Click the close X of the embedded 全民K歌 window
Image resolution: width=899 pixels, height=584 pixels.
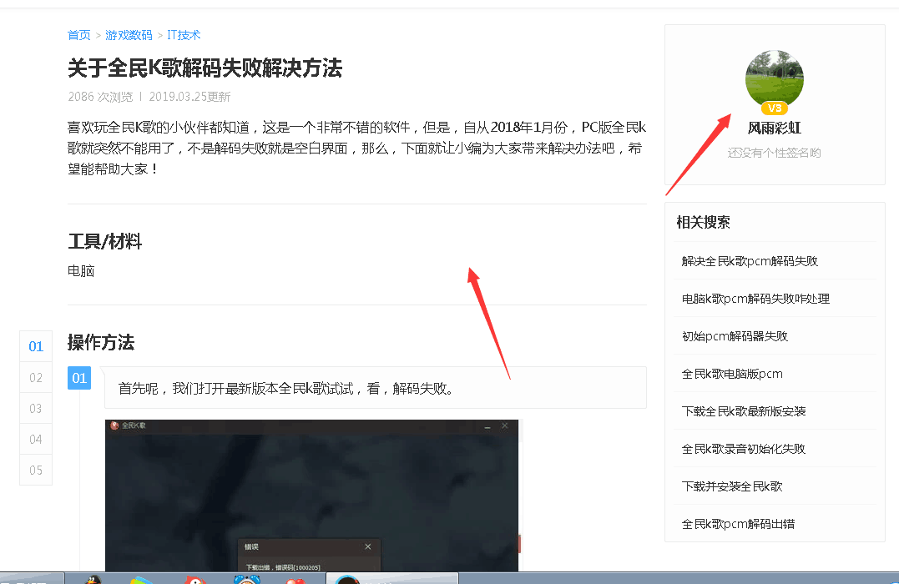point(504,425)
